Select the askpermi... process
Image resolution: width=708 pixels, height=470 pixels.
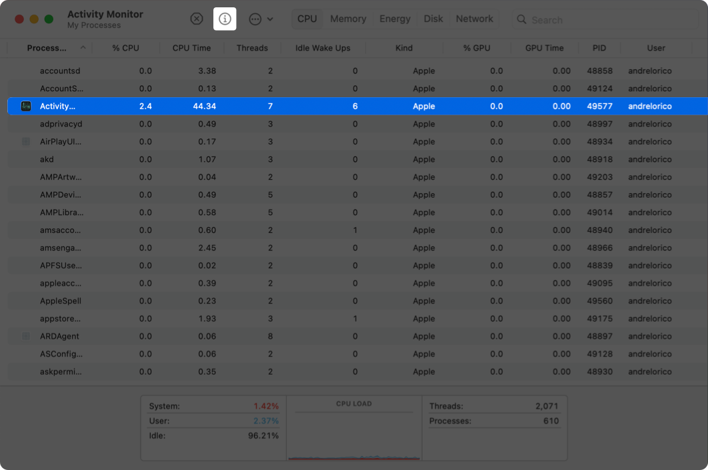[x=61, y=371]
